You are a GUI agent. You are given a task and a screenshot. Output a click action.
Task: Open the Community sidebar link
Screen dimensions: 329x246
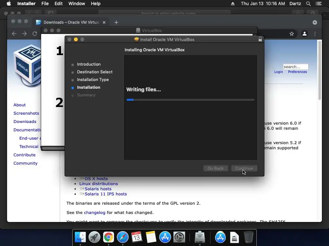coord(25,163)
